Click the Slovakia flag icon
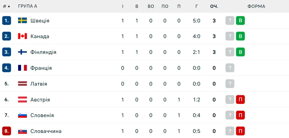Image resolution: width=289 pixels, height=138 pixels. [23, 131]
